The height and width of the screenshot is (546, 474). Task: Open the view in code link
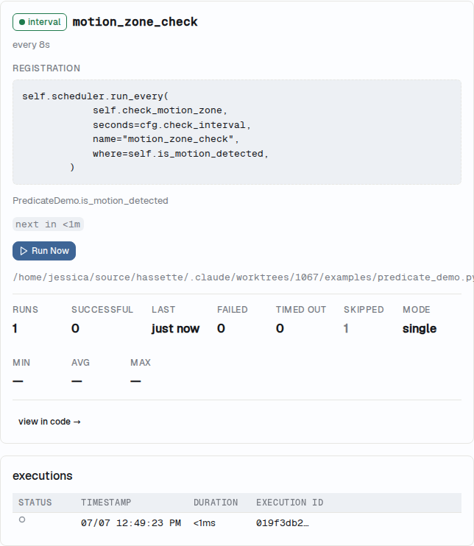[x=49, y=422]
